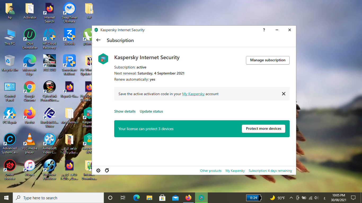The image size is (362, 203).
Task: Click Subscription: 4 days remaining link
Action: click(x=270, y=171)
